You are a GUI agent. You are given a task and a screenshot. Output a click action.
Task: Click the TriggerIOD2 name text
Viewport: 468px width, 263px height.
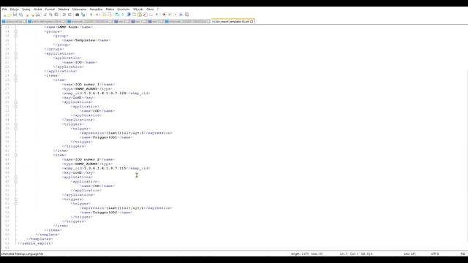pos(105,213)
